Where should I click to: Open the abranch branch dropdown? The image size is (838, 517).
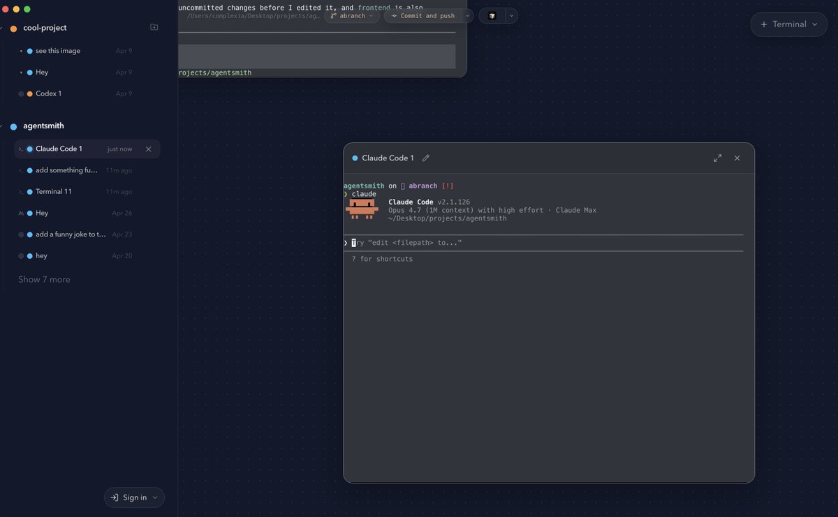point(352,15)
